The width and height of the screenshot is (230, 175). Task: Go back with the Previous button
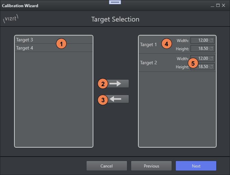(151, 166)
